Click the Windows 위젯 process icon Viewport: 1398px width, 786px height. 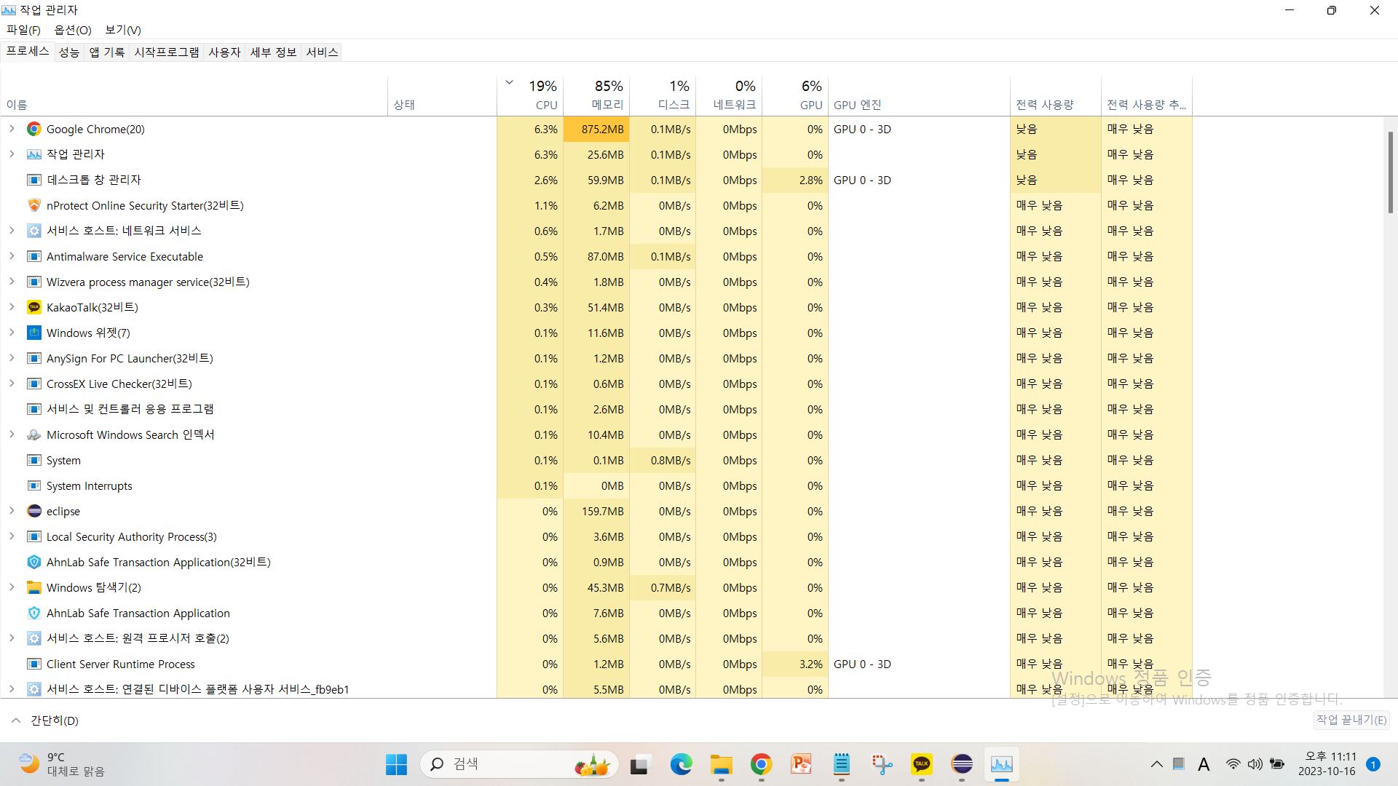coord(34,333)
